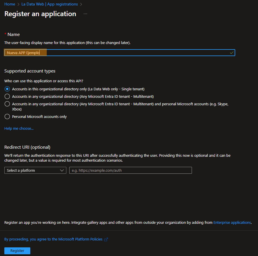Click the Help me choose link

(x=19, y=128)
